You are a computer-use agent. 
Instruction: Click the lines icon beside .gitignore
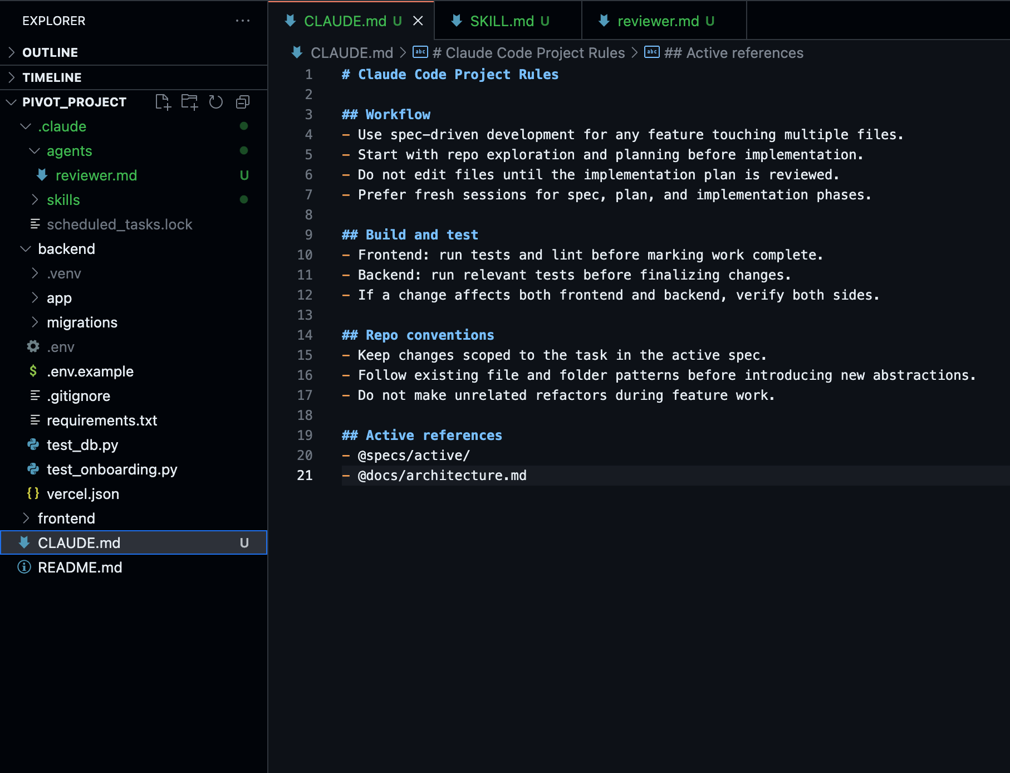point(35,395)
